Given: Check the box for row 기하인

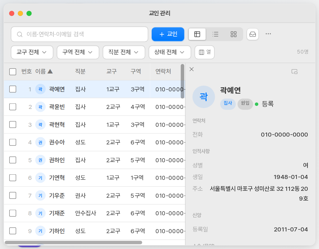Looking at the screenshot, I should (13, 231).
